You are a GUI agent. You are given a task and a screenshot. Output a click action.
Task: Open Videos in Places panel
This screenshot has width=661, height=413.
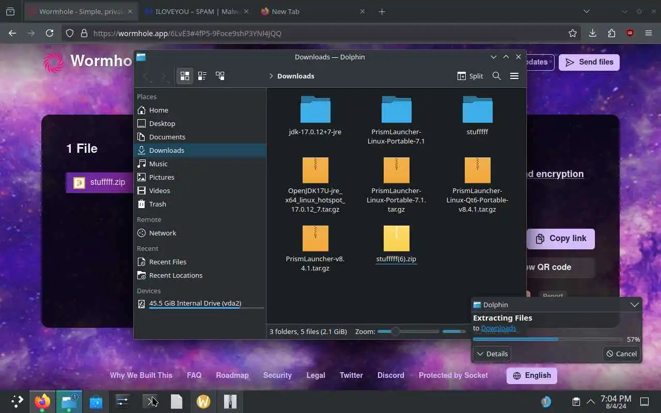[x=200, y=190]
